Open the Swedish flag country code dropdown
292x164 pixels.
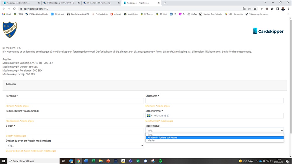point(150,116)
